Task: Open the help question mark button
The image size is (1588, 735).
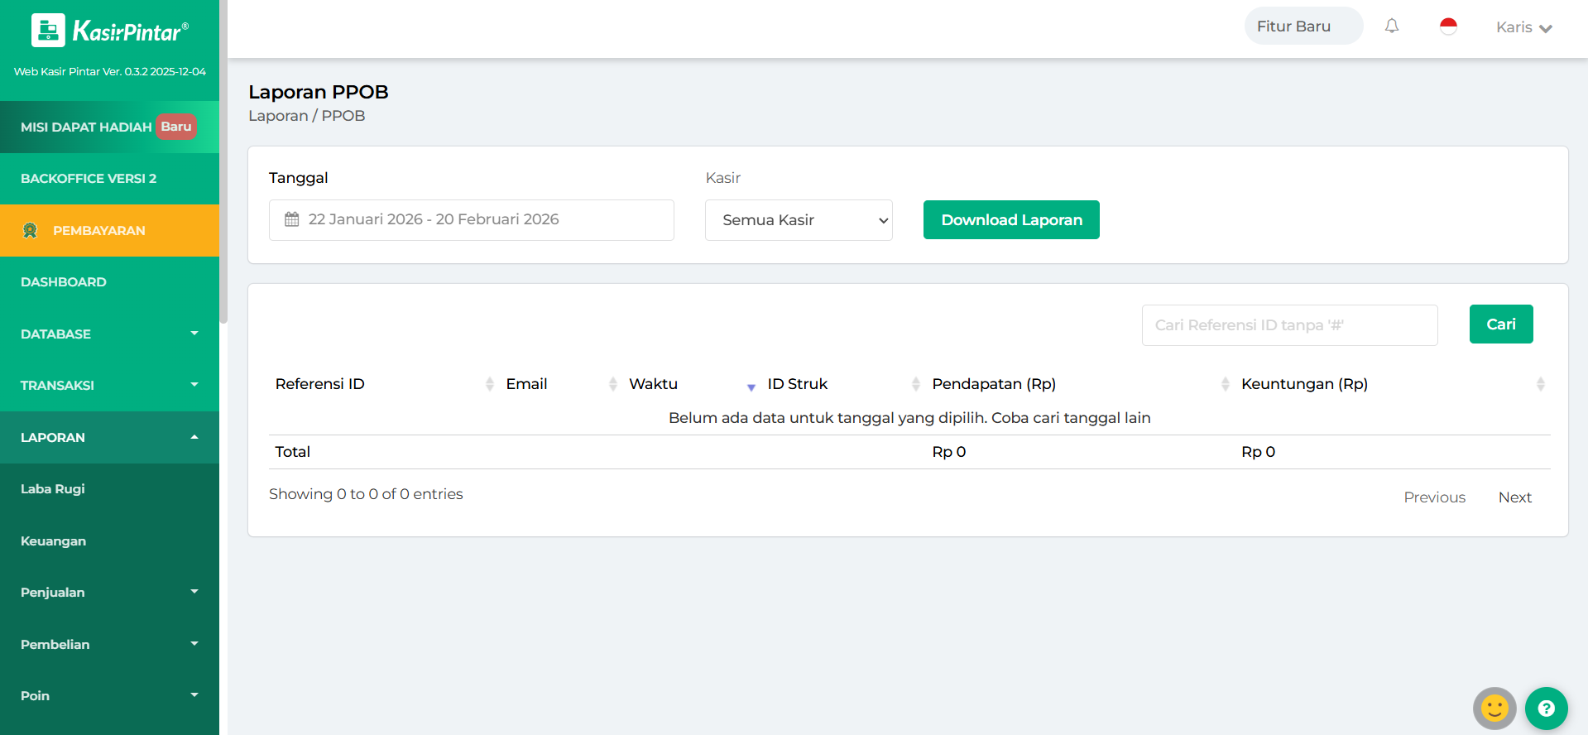Action: 1546,709
